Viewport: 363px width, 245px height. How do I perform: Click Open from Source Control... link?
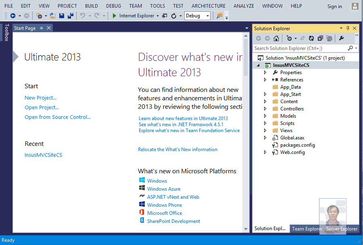[x=58, y=117]
